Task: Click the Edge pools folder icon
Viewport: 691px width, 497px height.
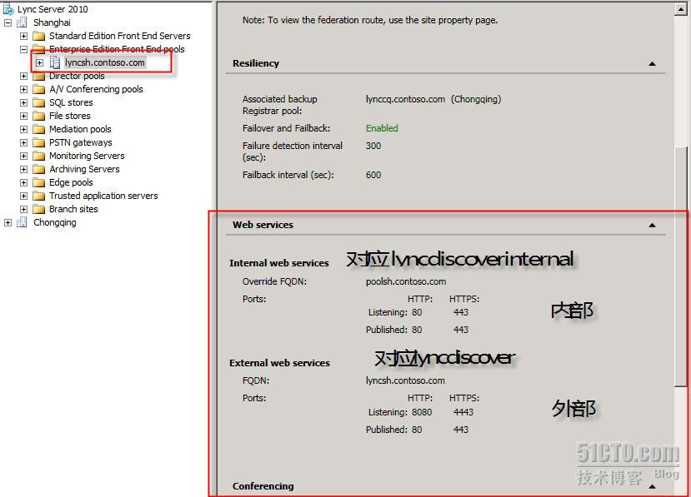Action: click(x=39, y=182)
